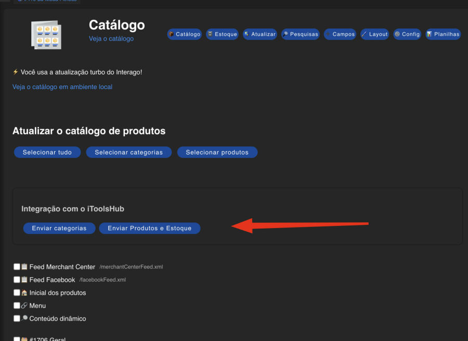The height and width of the screenshot is (341, 468).
Task: Click the house icon beside Inicial dos produtos
Action: 24,293
